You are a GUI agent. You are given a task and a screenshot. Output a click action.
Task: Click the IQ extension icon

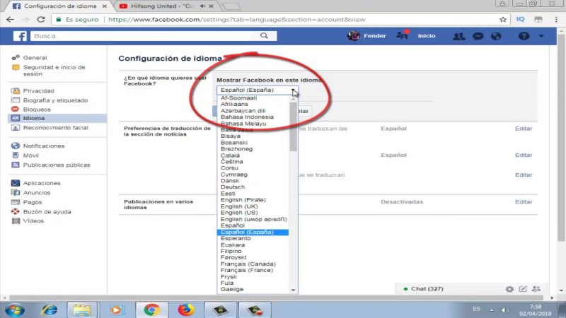pyautogui.click(x=520, y=20)
